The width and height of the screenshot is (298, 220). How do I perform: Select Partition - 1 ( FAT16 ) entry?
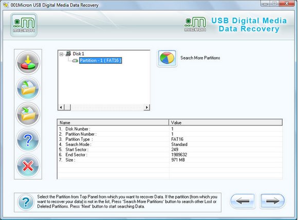click(x=100, y=61)
